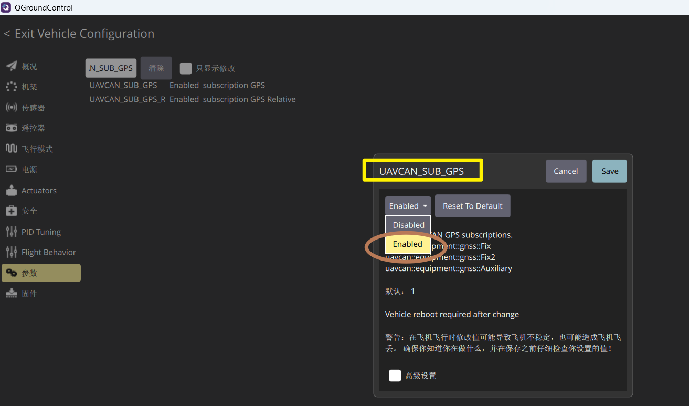
Task: Switch to the 机架 airframe section
Action: click(41, 87)
